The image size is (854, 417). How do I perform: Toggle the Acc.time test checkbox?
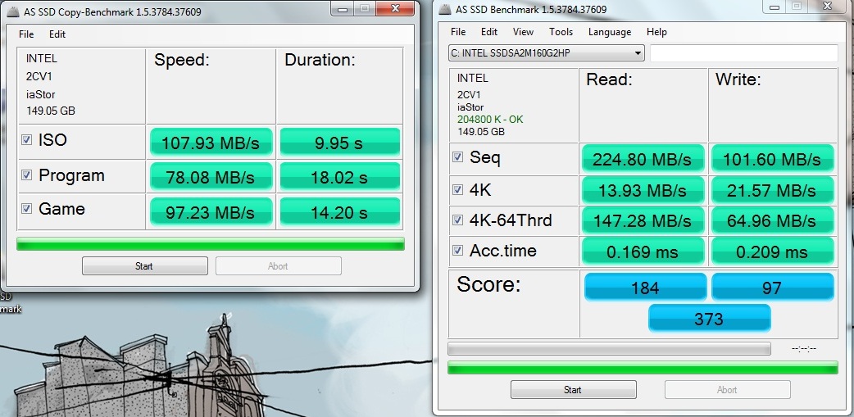point(458,251)
